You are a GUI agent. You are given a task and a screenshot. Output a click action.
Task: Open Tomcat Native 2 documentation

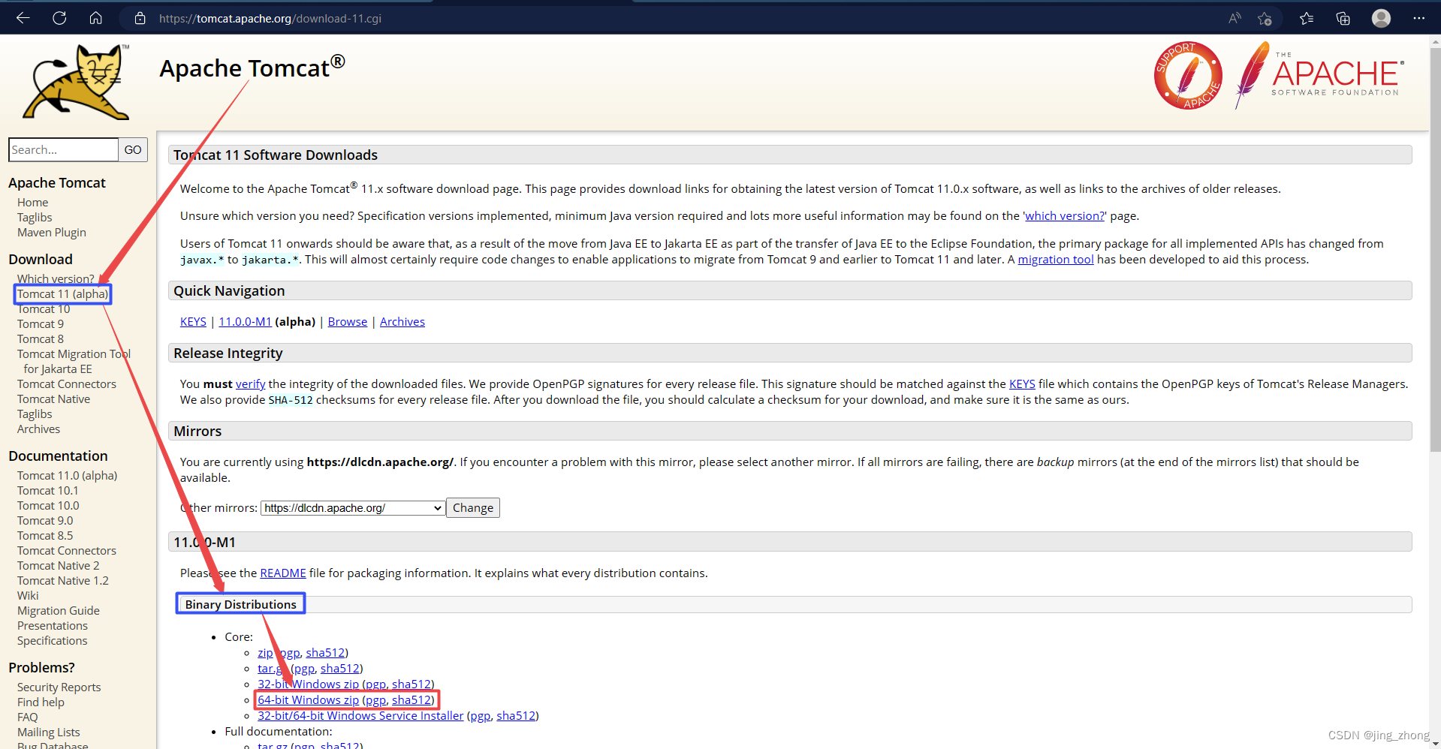click(58, 566)
